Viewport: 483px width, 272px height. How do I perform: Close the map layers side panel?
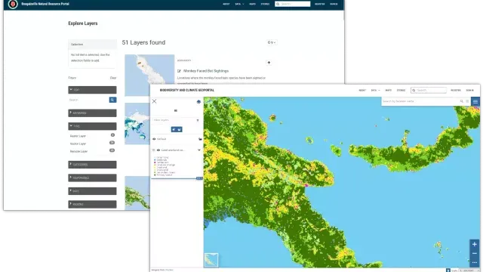coord(154,101)
